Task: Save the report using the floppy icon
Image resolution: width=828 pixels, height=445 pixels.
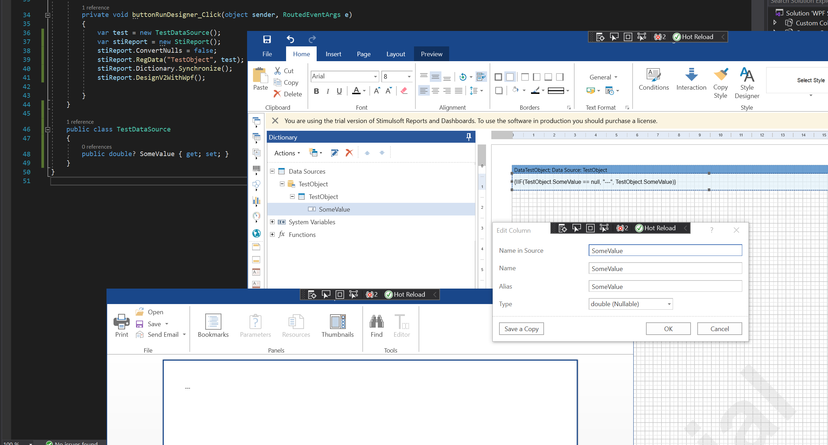Action: click(x=267, y=39)
